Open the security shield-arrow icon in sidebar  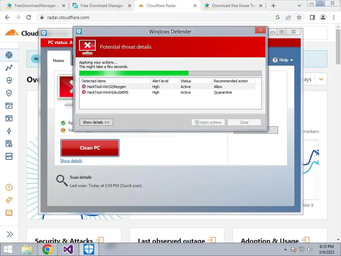[9, 80]
